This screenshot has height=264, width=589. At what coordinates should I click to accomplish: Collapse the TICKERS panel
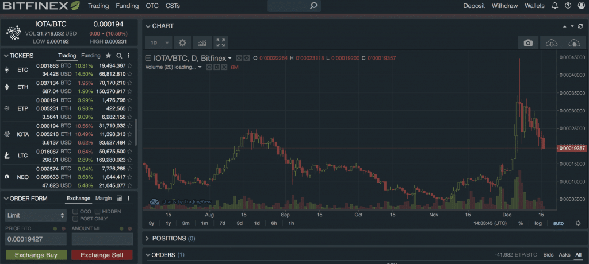6,56
